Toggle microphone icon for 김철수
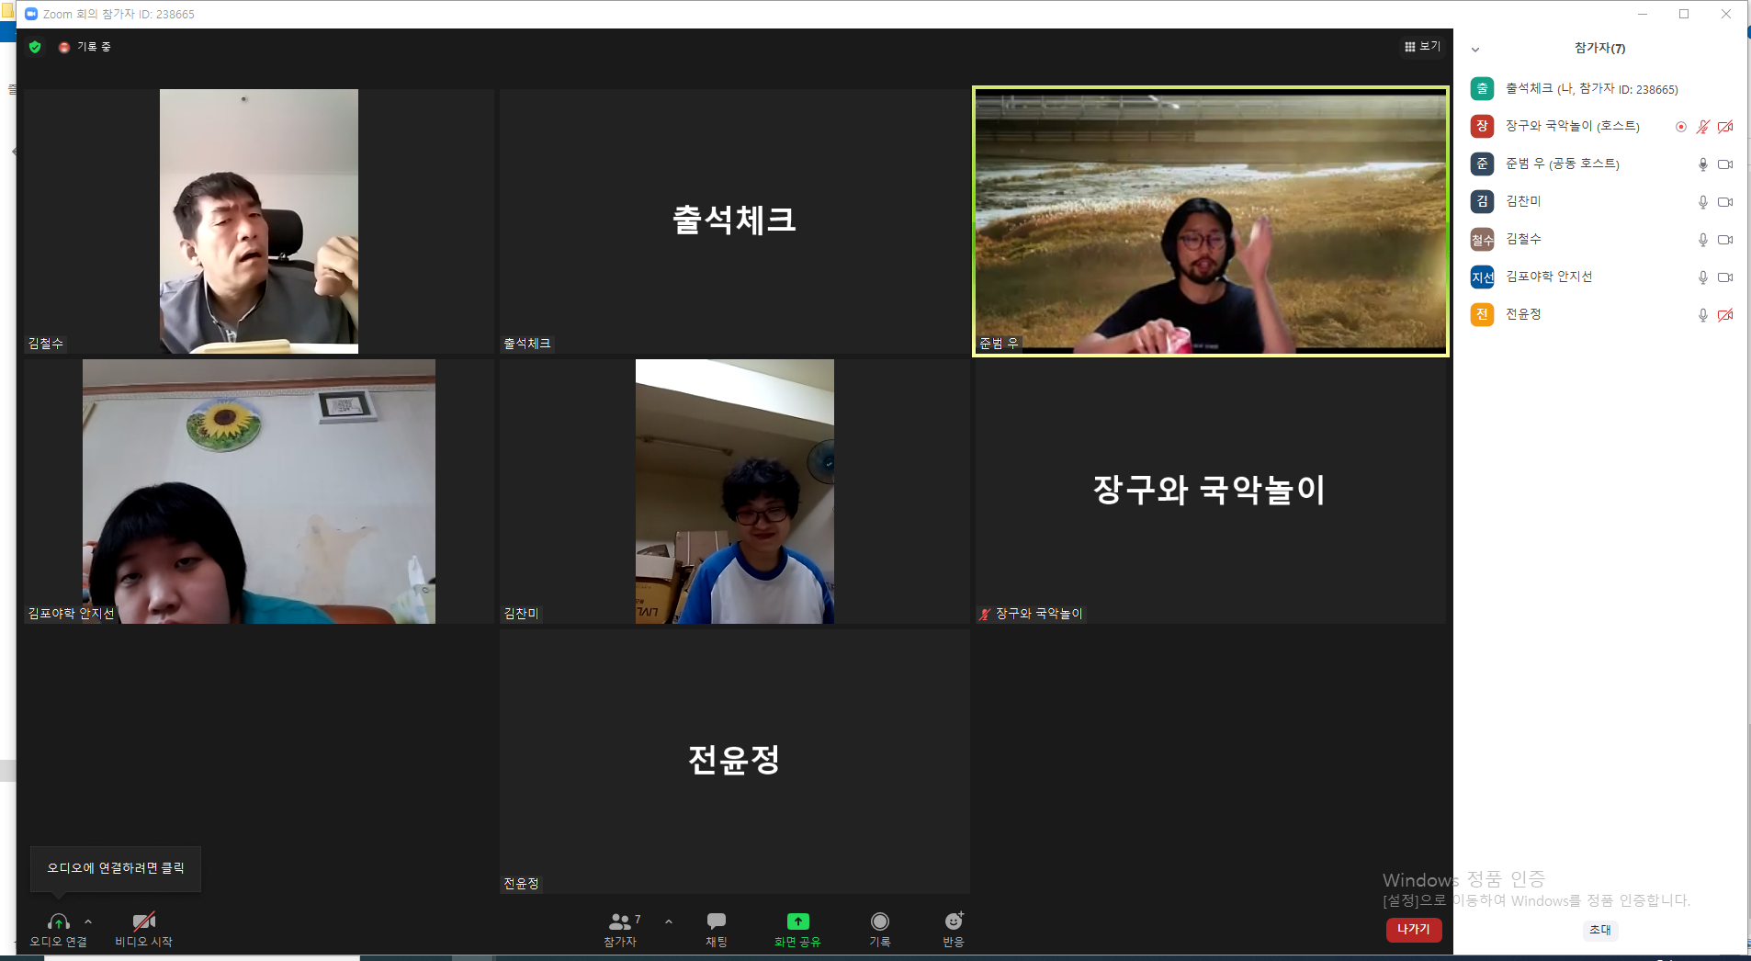1751x961 pixels. (x=1702, y=240)
